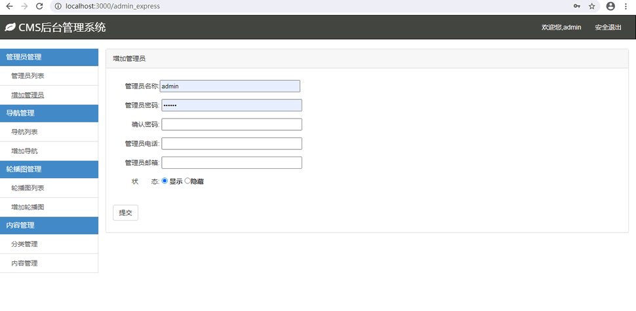Click the 欢迎您,admin greeting link

click(561, 27)
